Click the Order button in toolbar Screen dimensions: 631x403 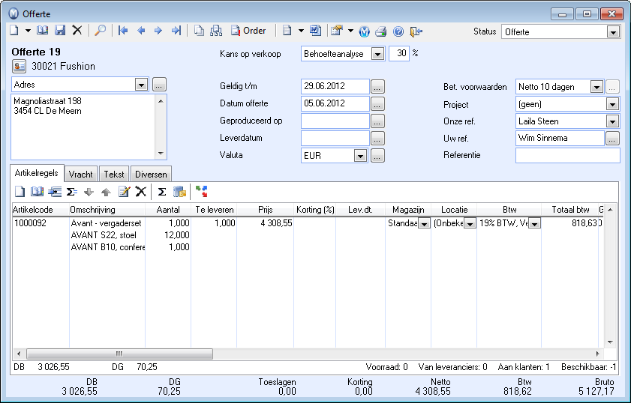248,31
